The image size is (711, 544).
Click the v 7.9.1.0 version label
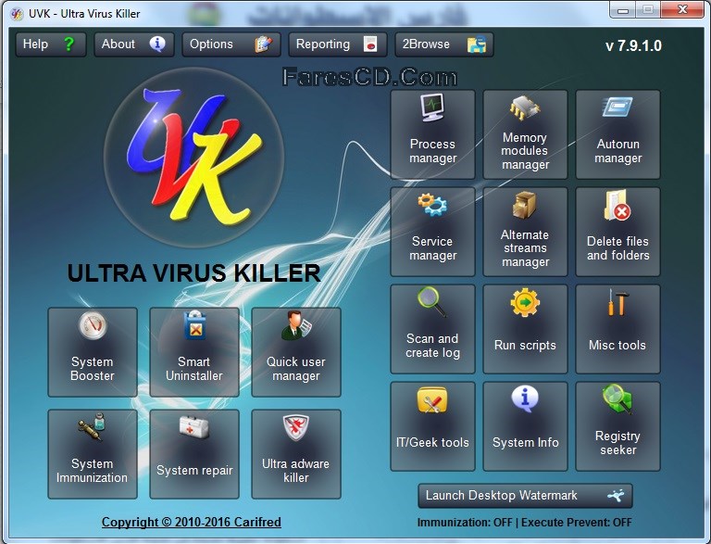pyautogui.click(x=633, y=45)
